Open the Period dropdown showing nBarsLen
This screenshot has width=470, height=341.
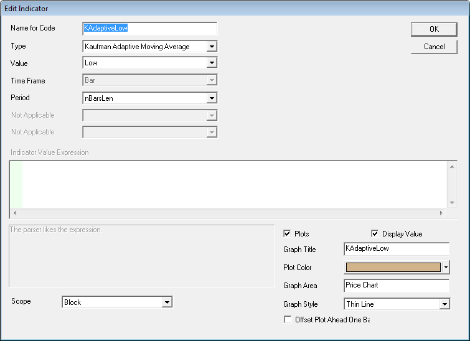click(212, 98)
